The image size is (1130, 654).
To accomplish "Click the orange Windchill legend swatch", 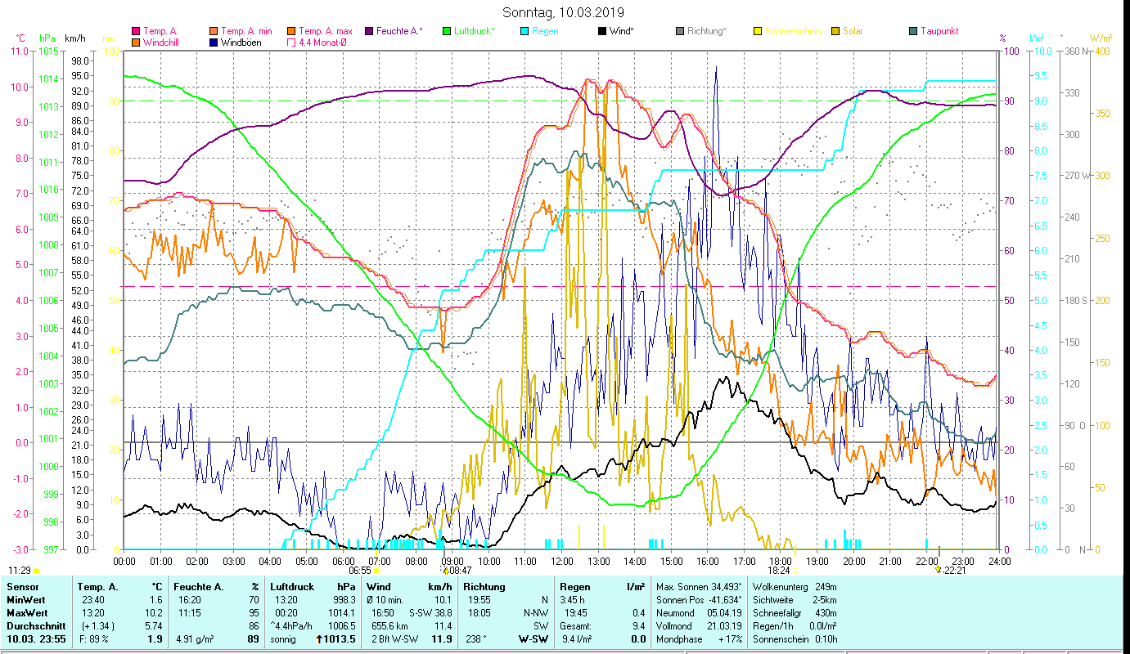I will click(x=136, y=43).
